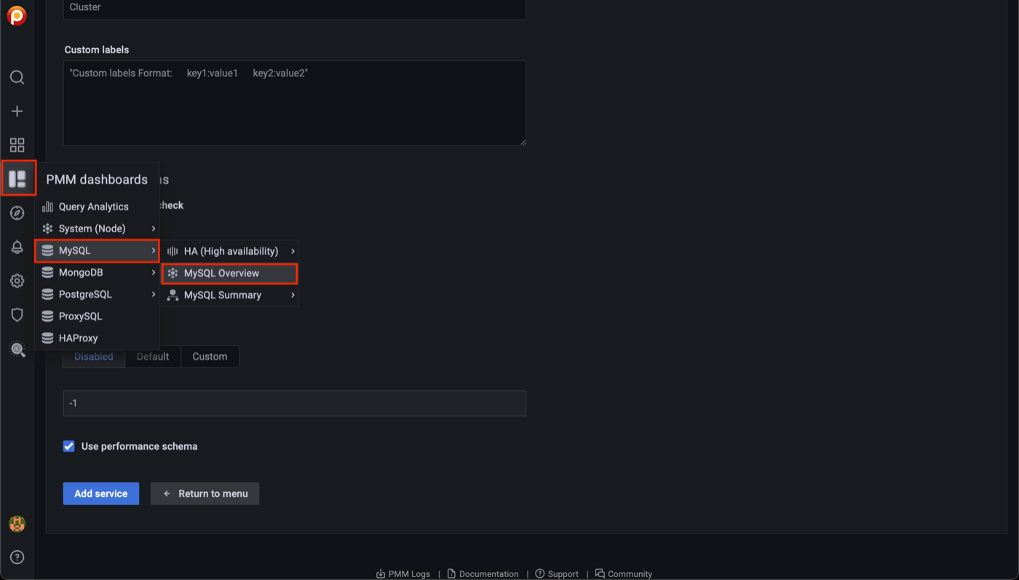Select MongoDB menu entry

97,272
